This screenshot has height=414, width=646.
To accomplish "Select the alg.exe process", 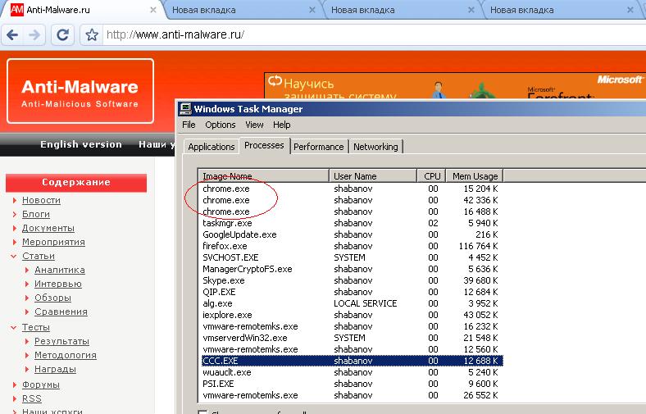I will tap(352, 303).
